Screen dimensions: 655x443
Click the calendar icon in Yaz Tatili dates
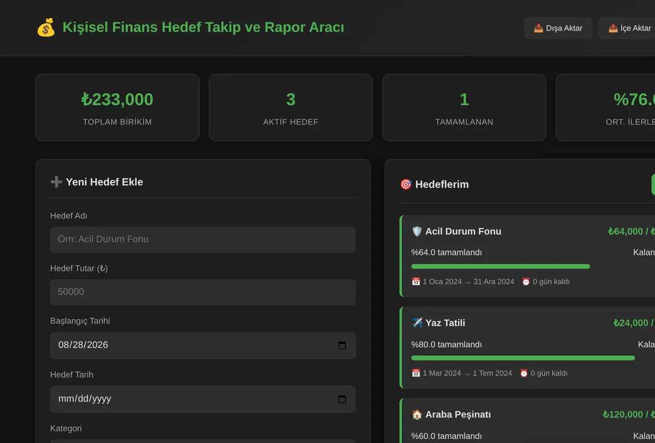(x=416, y=373)
